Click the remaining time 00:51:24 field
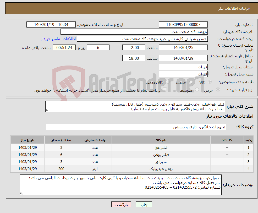This screenshot has width=258, height=213. pos(64,48)
